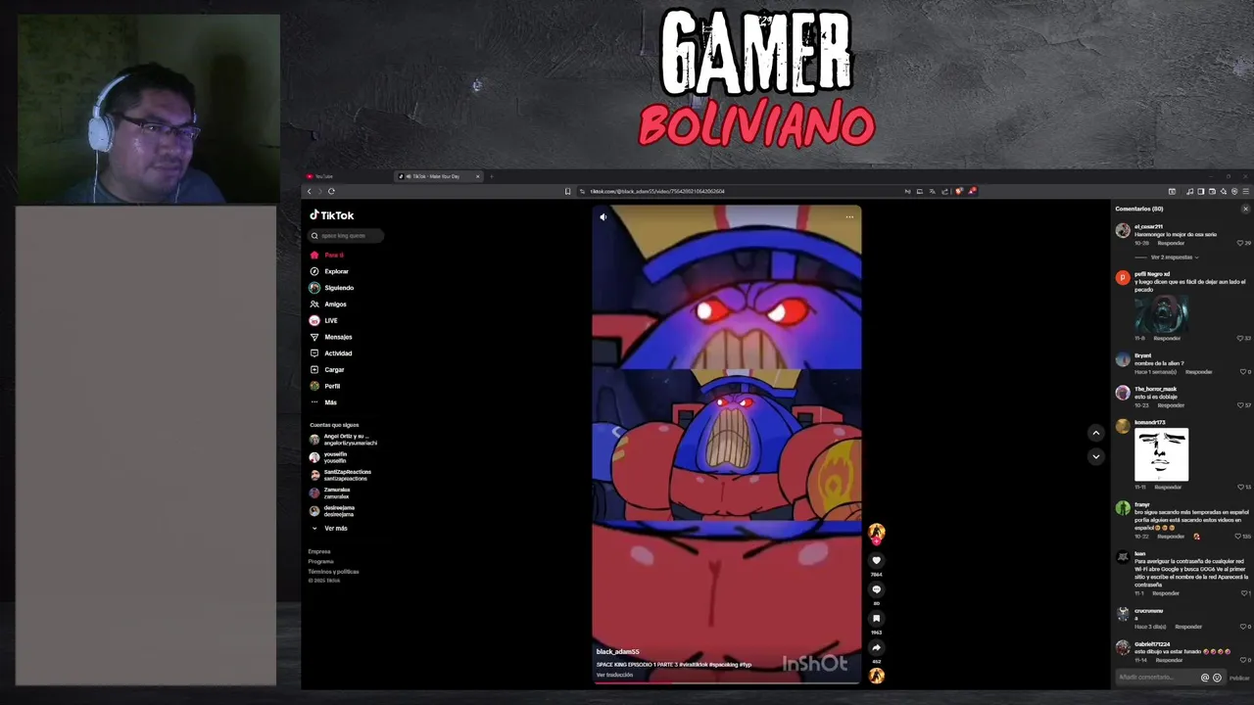Save video with bookmark icon
This screenshot has height=705, width=1254.
(877, 619)
